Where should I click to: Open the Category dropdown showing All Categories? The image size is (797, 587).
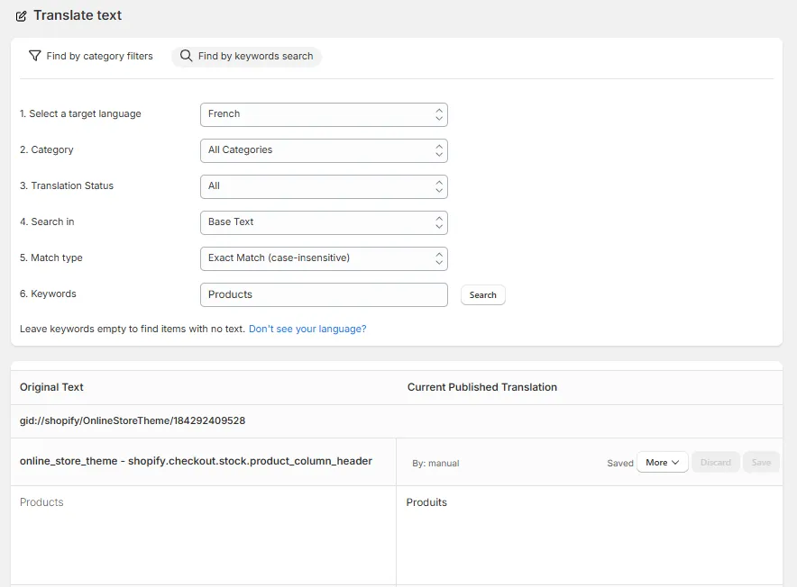(324, 151)
